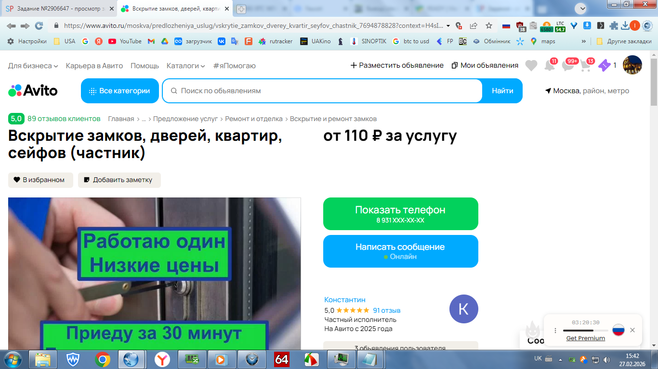Open Все категории menu

pyautogui.click(x=120, y=91)
